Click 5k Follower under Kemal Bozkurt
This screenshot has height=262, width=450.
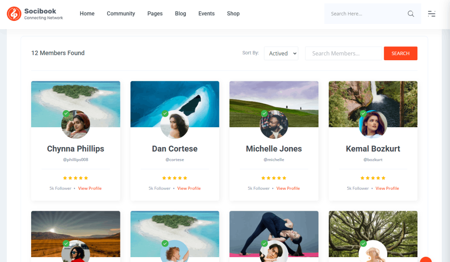(358, 188)
